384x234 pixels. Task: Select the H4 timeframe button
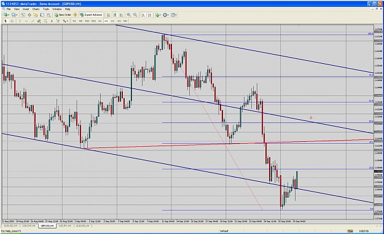click(106, 21)
